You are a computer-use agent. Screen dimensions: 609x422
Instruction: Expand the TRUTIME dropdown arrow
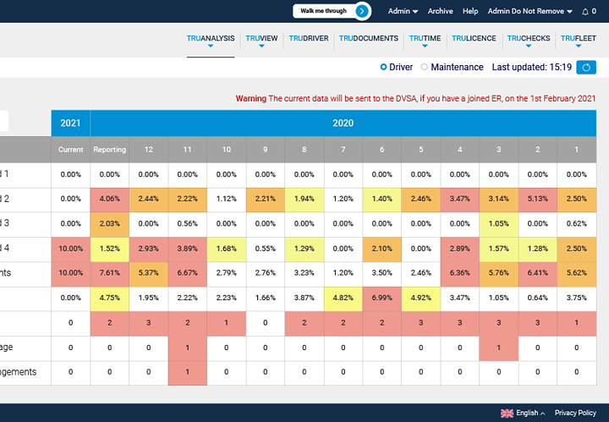pyautogui.click(x=425, y=47)
